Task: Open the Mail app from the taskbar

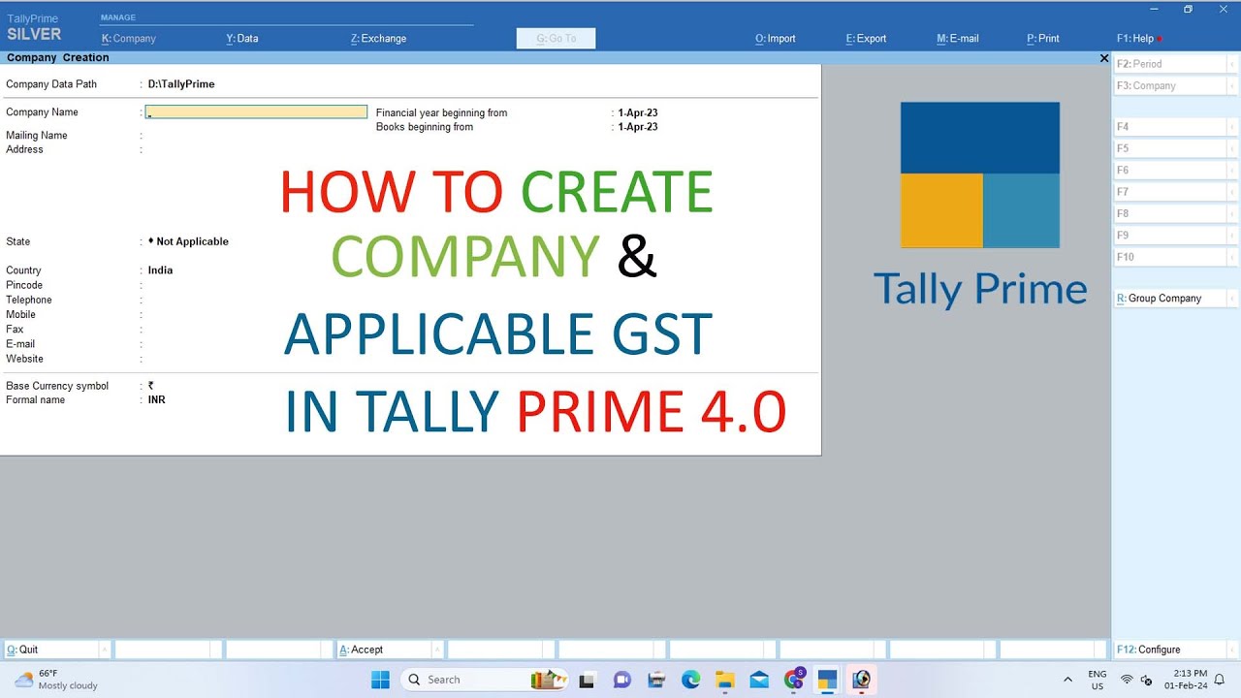Action: point(759,680)
